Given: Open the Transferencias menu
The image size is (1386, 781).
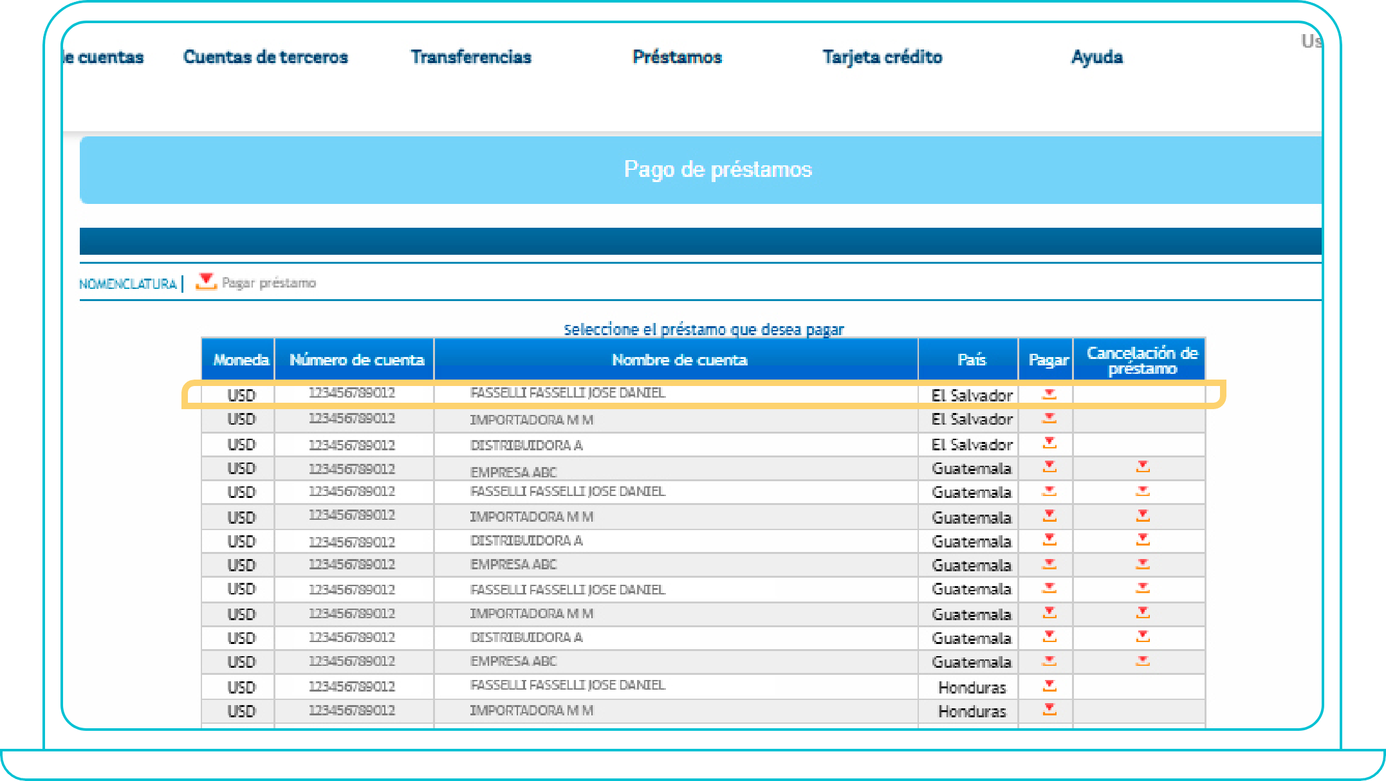Looking at the screenshot, I should pos(472,57).
